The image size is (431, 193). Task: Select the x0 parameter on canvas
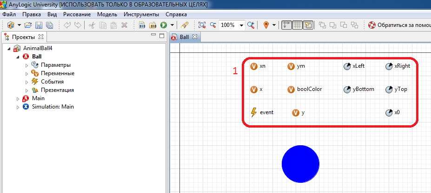coord(392,112)
